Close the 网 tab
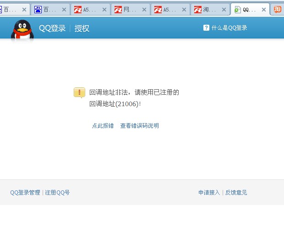The width and height of the screenshot is (284, 227). click(144, 10)
